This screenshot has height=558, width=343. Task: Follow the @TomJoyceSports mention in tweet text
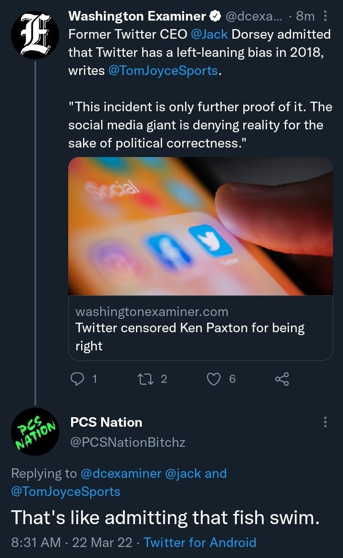pyautogui.click(x=163, y=71)
